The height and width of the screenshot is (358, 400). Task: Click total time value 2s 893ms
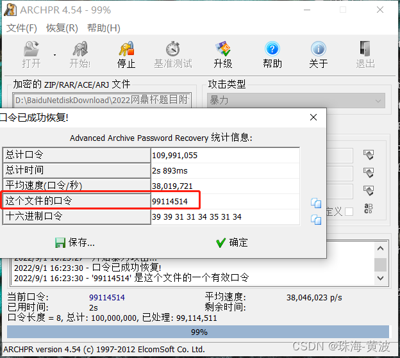point(225,170)
